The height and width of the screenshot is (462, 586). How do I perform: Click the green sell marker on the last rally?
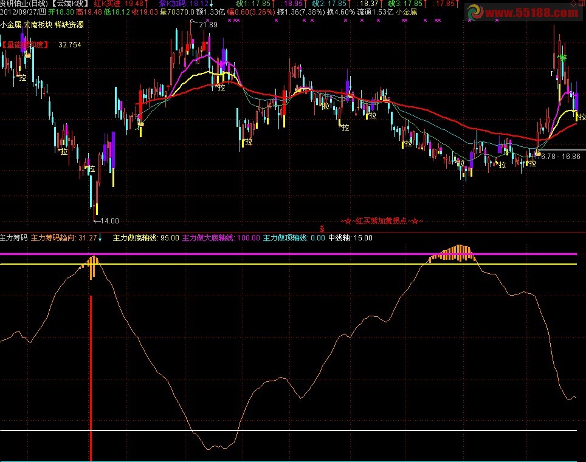tap(562, 58)
